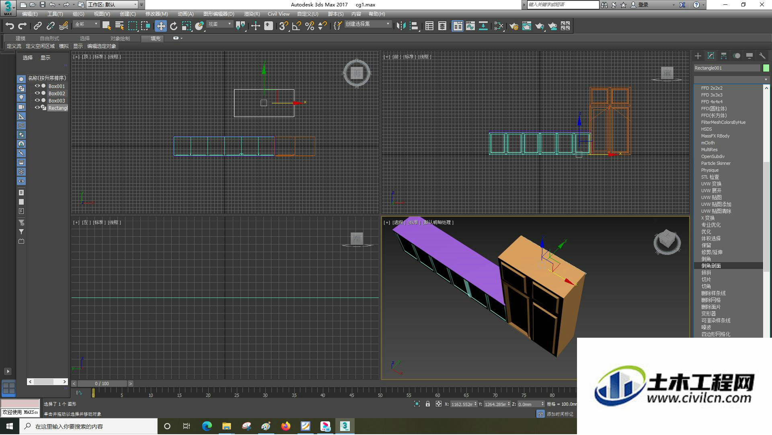
Task: Click the 编辑选定对象 button
Action: (x=101, y=46)
